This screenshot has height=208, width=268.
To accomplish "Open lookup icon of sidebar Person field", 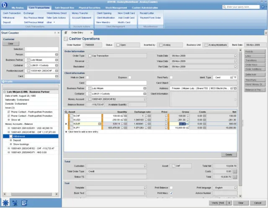I will 57,54.
